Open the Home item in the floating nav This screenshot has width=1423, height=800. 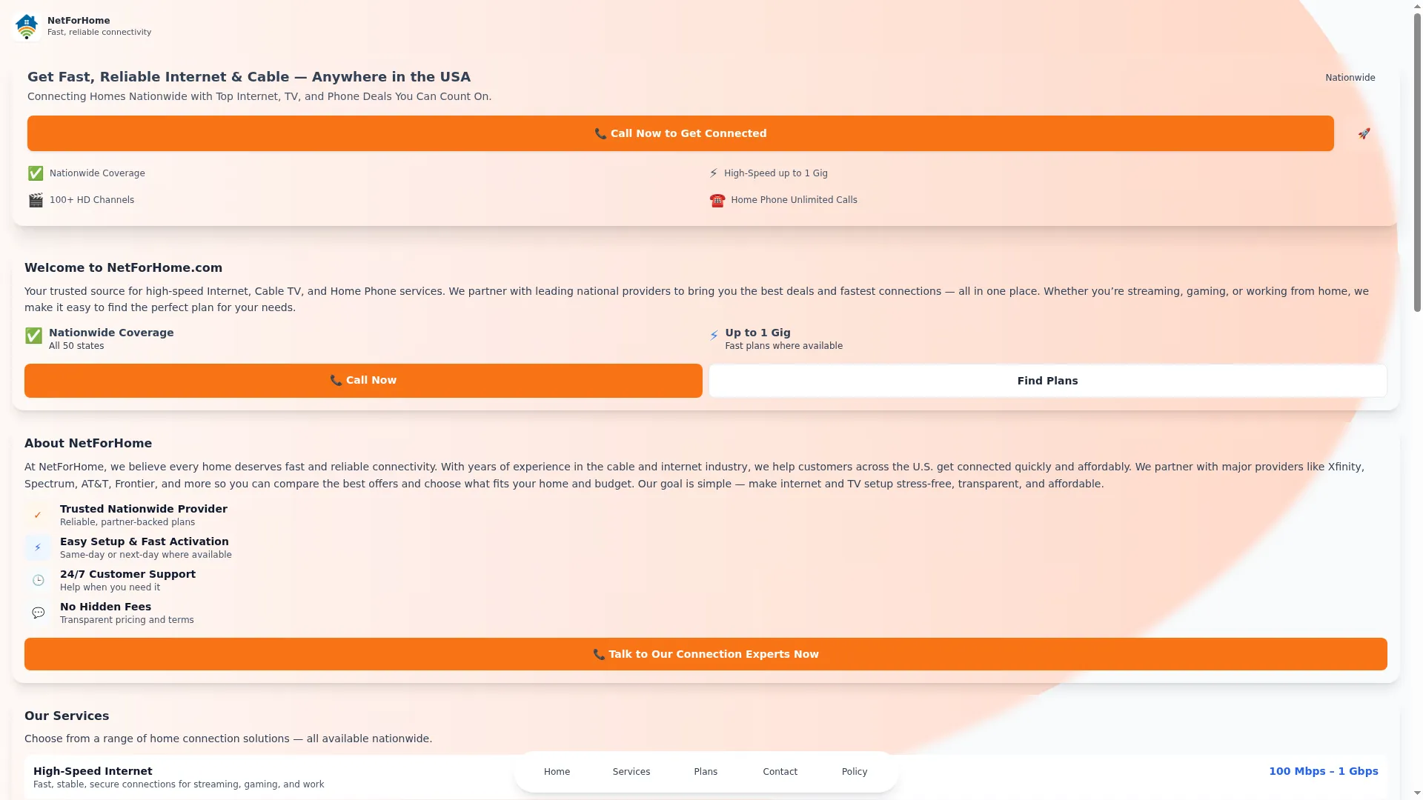pyautogui.click(x=557, y=772)
